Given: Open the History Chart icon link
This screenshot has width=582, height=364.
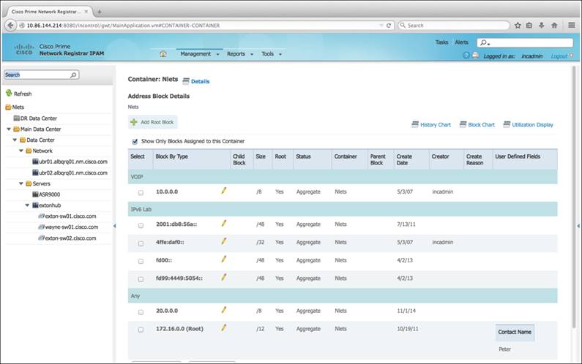Looking at the screenshot, I should (x=415, y=125).
